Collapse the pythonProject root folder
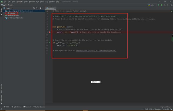The height and width of the screenshot is (111, 173). click(4, 11)
